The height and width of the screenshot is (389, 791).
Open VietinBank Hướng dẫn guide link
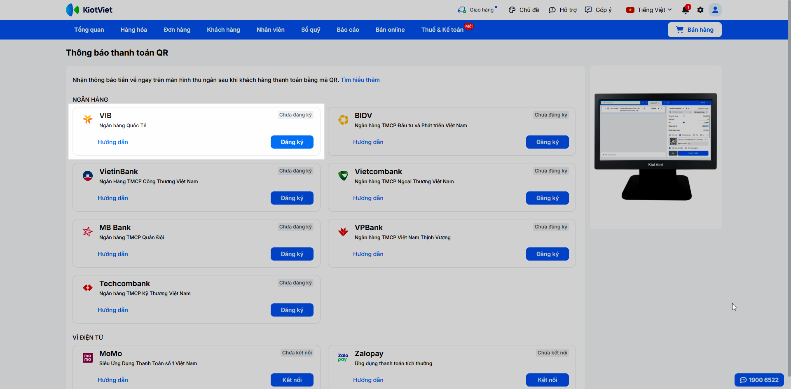pyautogui.click(x=113, y=198)
